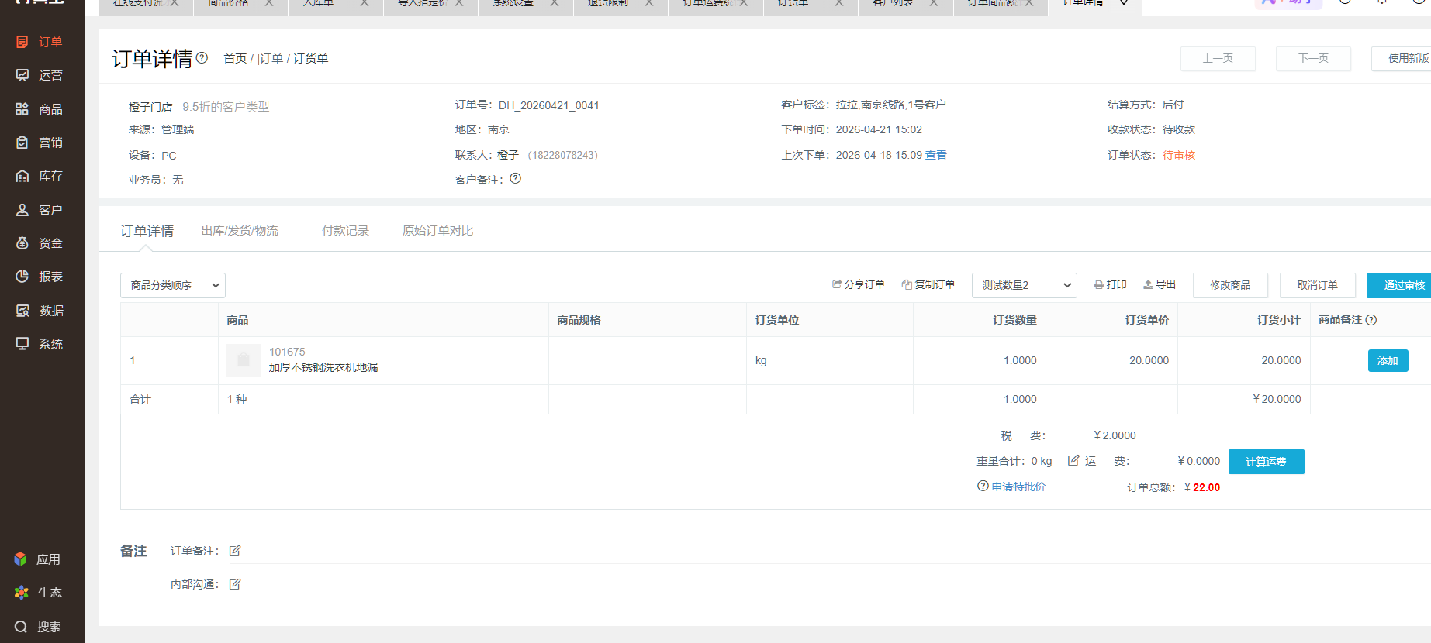The image size is (1431, 643).
Task: Open the 测试数量2 template dropdown
Action: (1025, 285)
